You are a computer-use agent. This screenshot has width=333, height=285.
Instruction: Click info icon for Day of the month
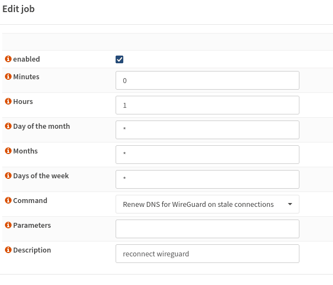point(8,126)
